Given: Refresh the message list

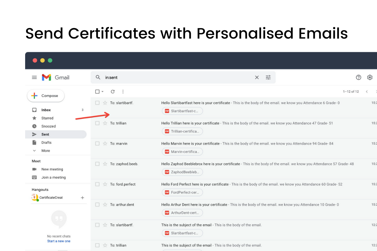Looking at the screenshot, I should [112, 91].
